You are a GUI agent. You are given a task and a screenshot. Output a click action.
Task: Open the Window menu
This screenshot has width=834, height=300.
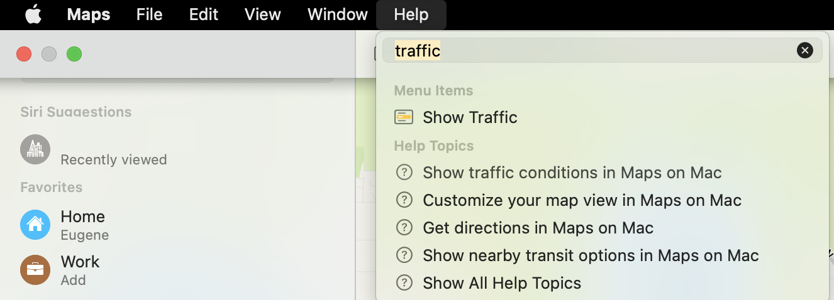tap(337, 14)
